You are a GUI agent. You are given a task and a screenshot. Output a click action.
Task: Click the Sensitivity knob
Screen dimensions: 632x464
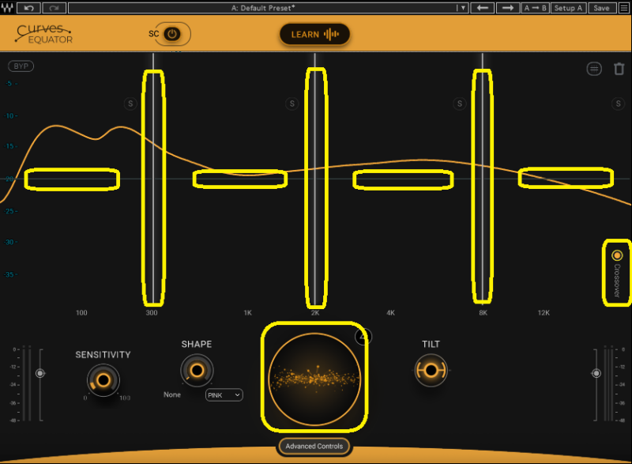pos(103,379)
